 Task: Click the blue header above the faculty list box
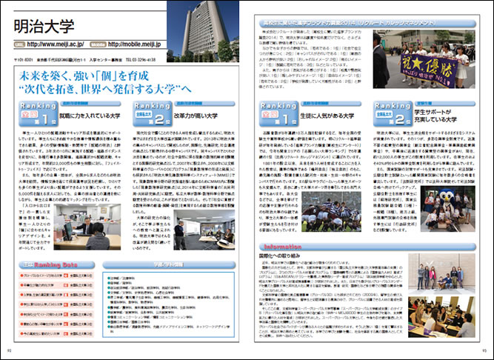pyautogui.click(x=169, y=265)
